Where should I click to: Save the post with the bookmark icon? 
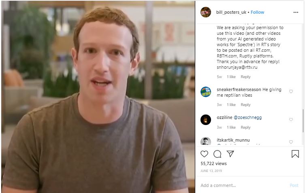(295, 154)
